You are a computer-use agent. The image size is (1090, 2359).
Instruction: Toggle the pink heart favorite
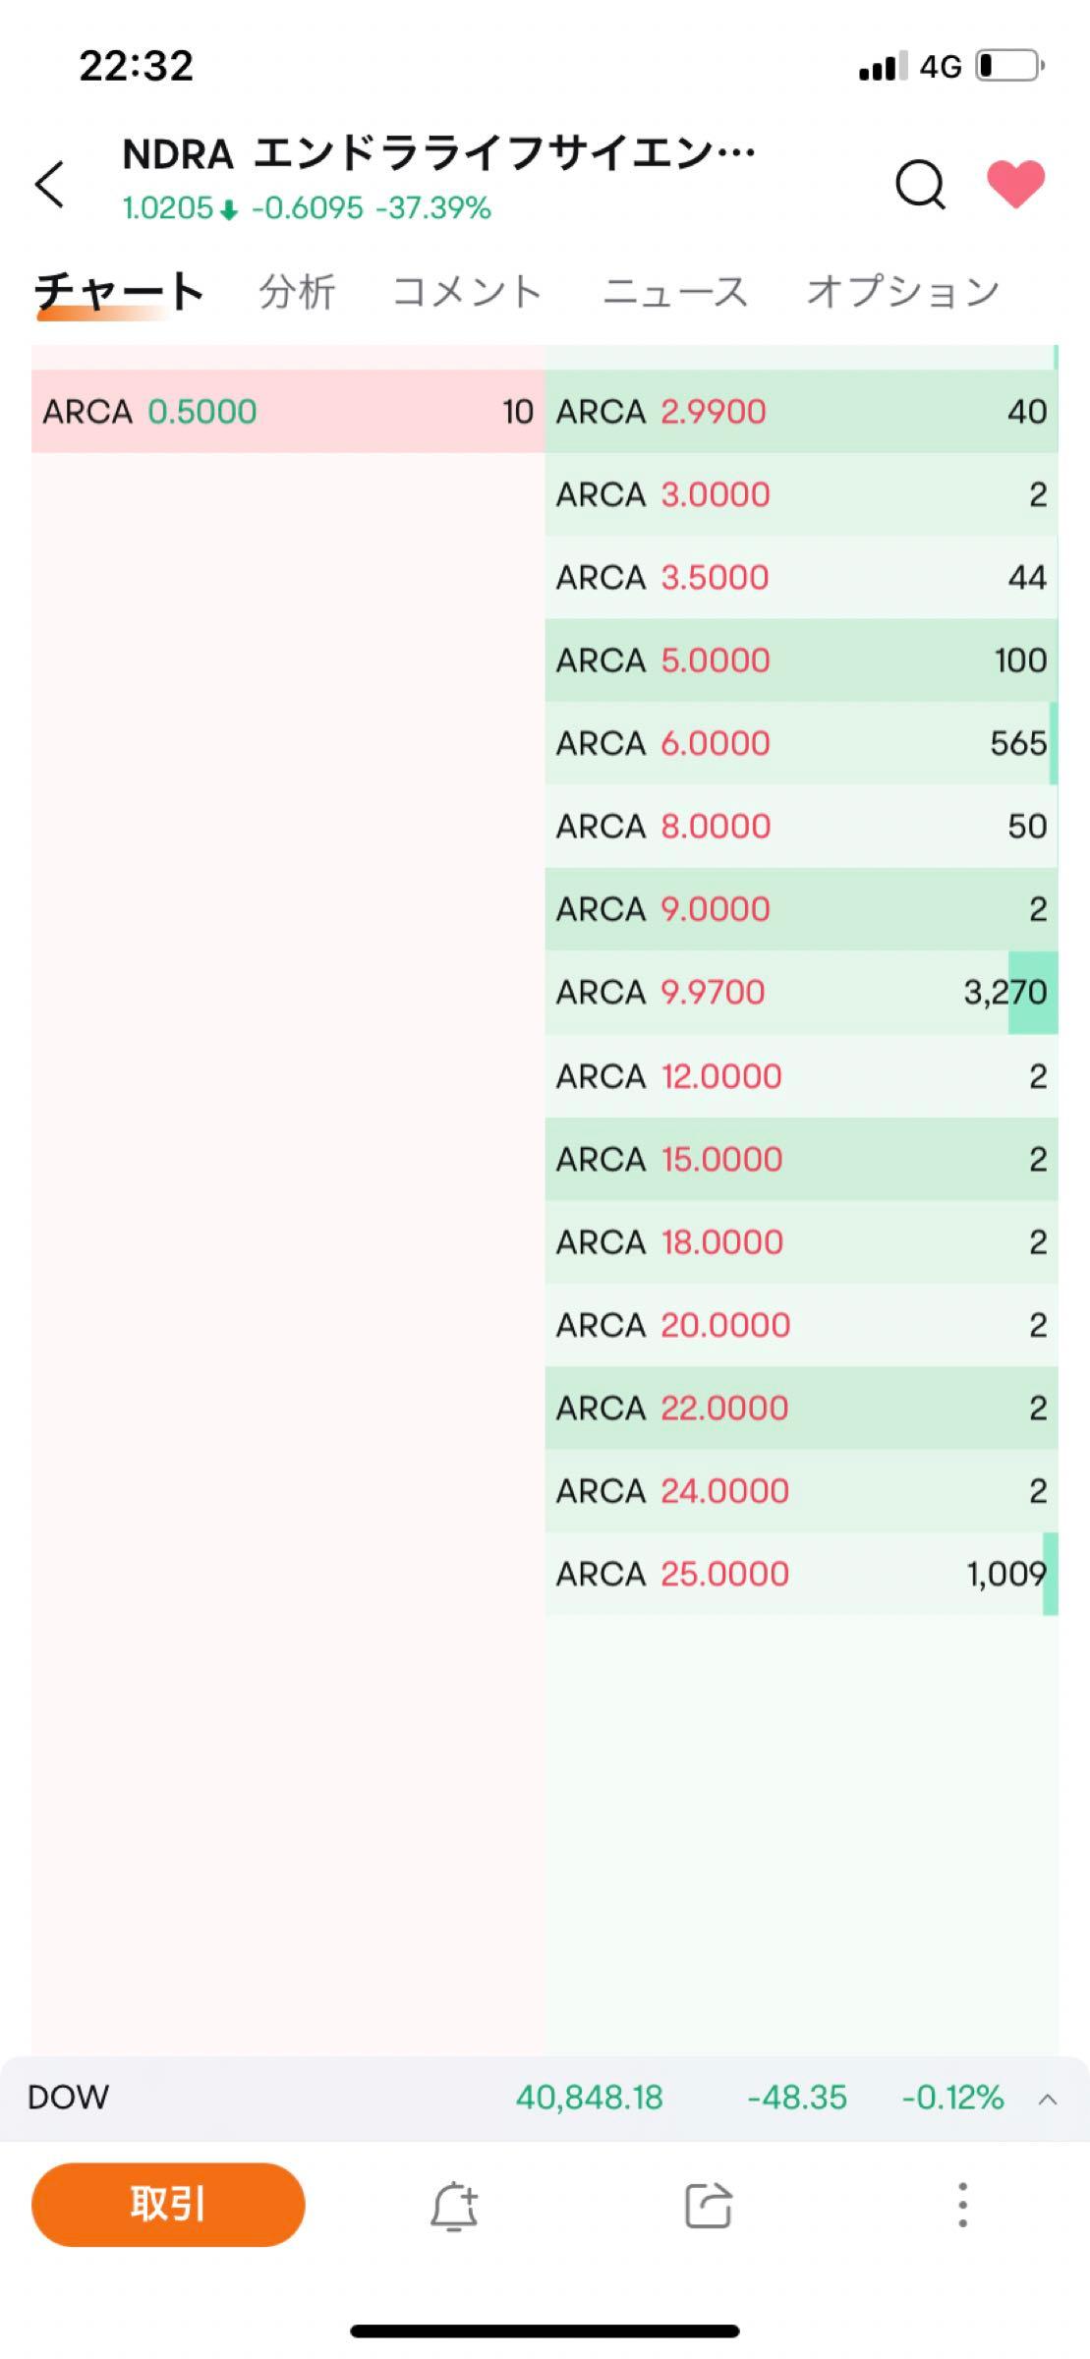tap(1015, 185)
